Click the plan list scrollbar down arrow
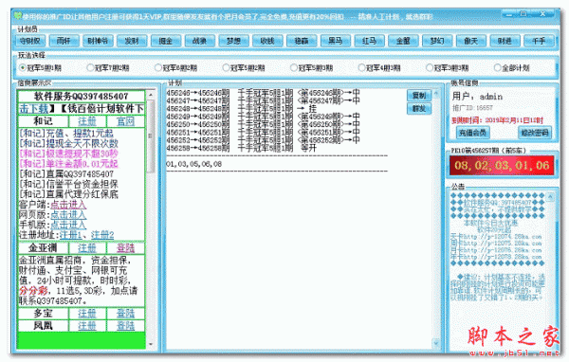Screen dimensions: 569x362 [436, 343]
